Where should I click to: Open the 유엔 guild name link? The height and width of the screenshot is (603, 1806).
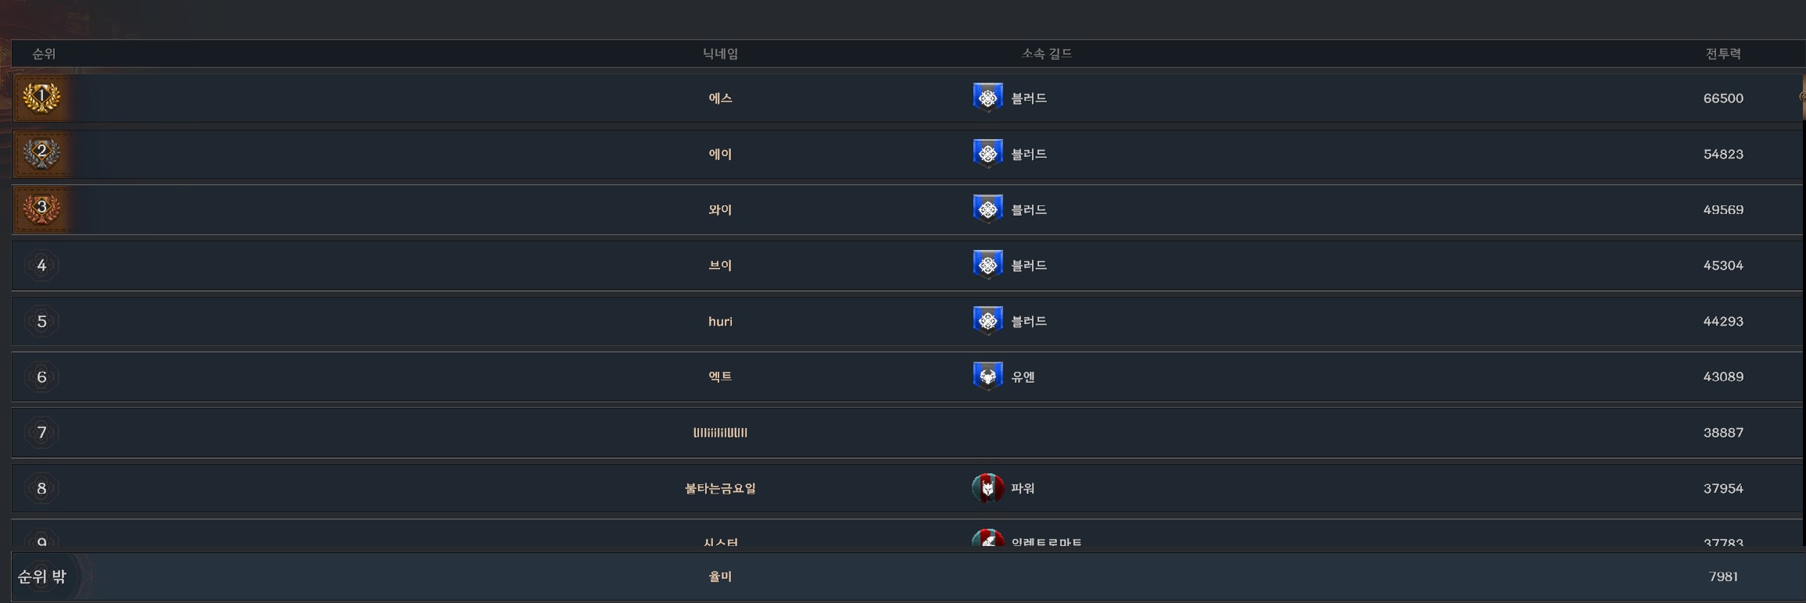[1023, 376]
